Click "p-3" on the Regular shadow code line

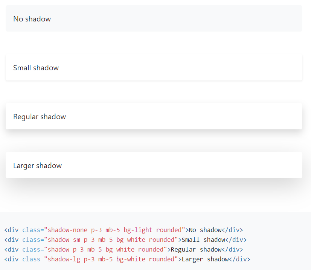tap(78, 249)
